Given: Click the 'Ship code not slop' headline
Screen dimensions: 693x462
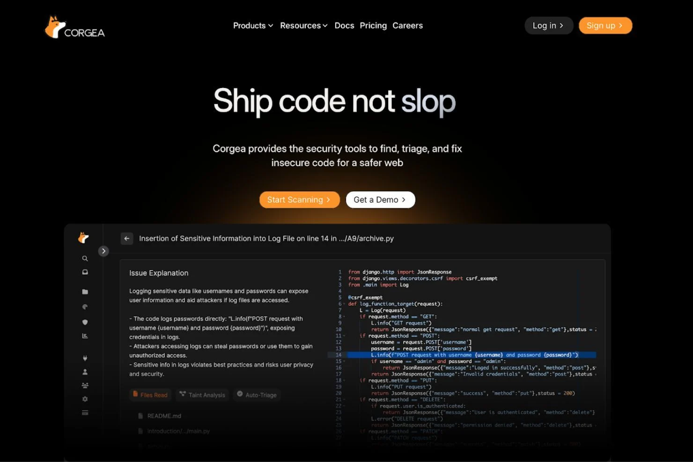Looking at the screenshot, I should 334,101.
